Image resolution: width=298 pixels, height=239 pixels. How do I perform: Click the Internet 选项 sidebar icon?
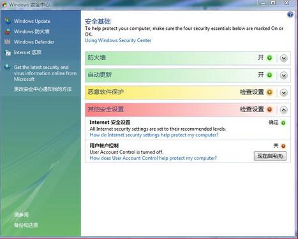click(x=8, y=52)
